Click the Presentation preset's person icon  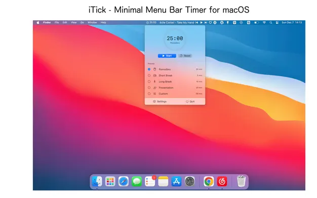(x=154, y=88)
